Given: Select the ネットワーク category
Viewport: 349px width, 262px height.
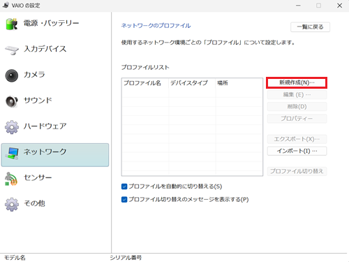Looking at the screenshot, I should point(55,155).
